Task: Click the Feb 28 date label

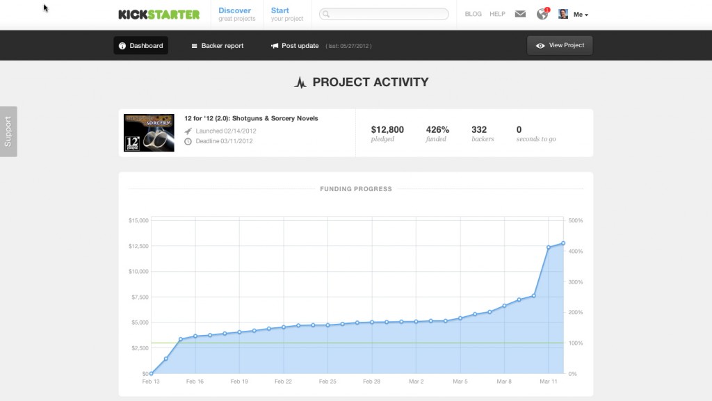Action: click(371, 382)
